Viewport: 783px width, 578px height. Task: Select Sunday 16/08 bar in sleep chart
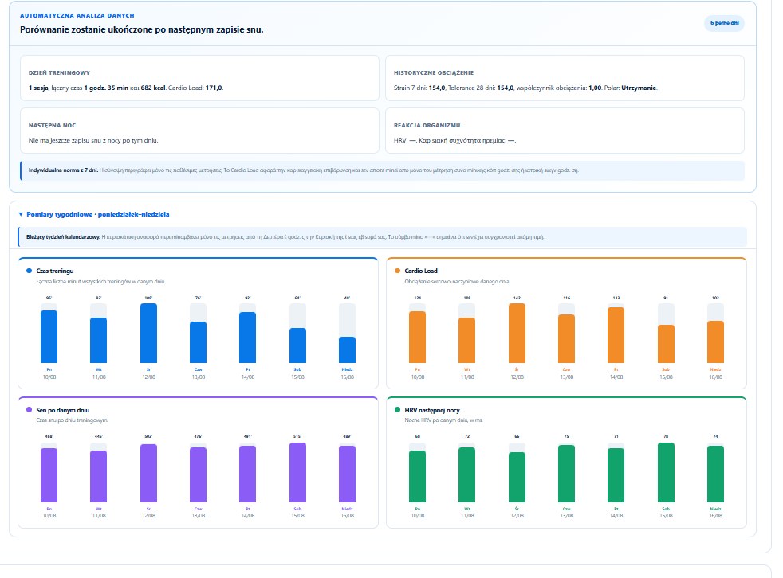tap(347, 474)
